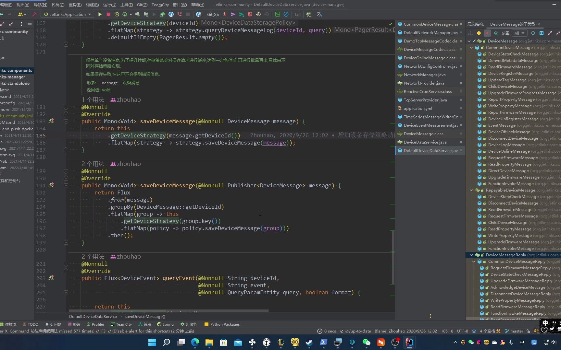Click the Git commit icon
This screenshot has width=561, height=350.
click(x=233, y=14)
